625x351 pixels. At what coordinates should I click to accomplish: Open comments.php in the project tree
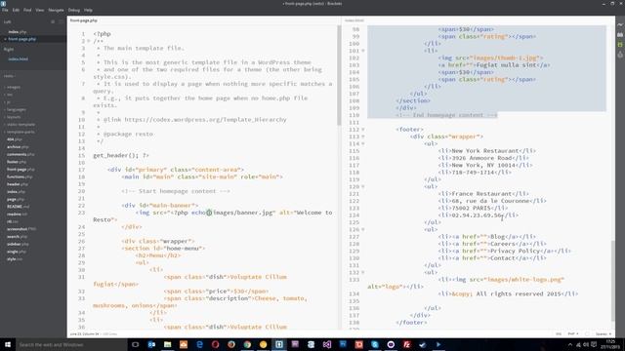click(x=20, y=154)
